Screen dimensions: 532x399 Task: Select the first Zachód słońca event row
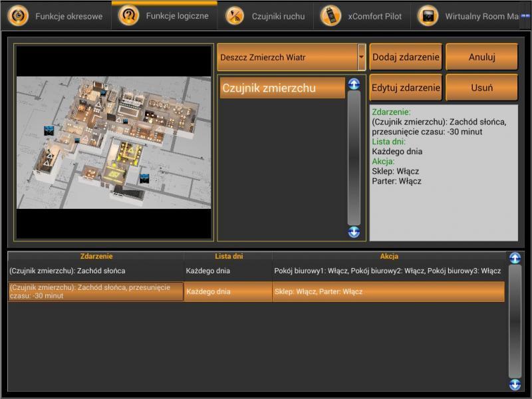[256, 271]
